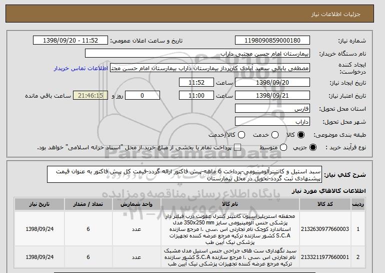Select the کالا/خدمت radio button
Screen dimensions: 385x273
coord(241,135)
